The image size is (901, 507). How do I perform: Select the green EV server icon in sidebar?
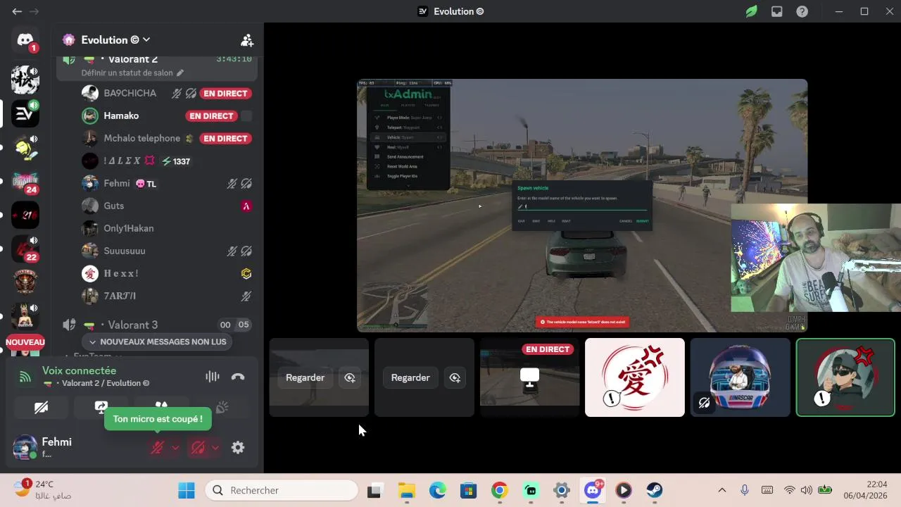(25, 113)
